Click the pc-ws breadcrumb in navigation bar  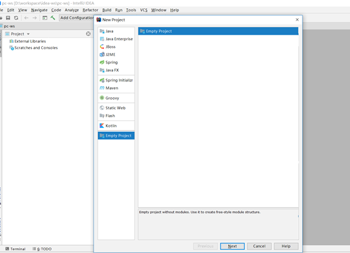point(9,26)
